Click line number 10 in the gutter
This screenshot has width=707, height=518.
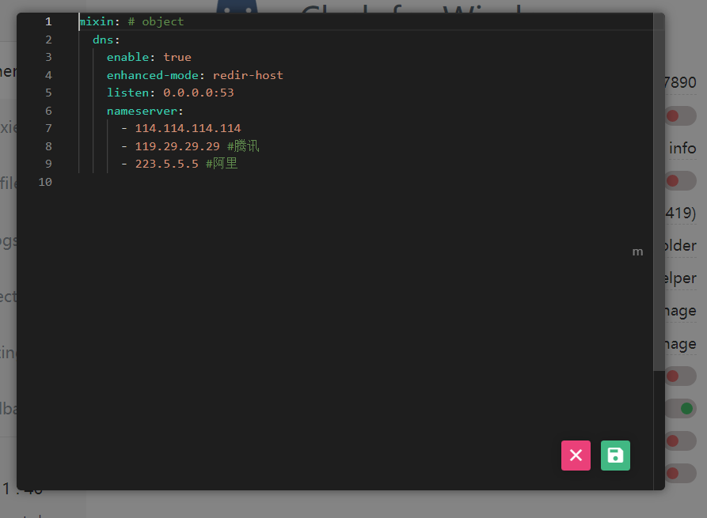pos(45,182)
